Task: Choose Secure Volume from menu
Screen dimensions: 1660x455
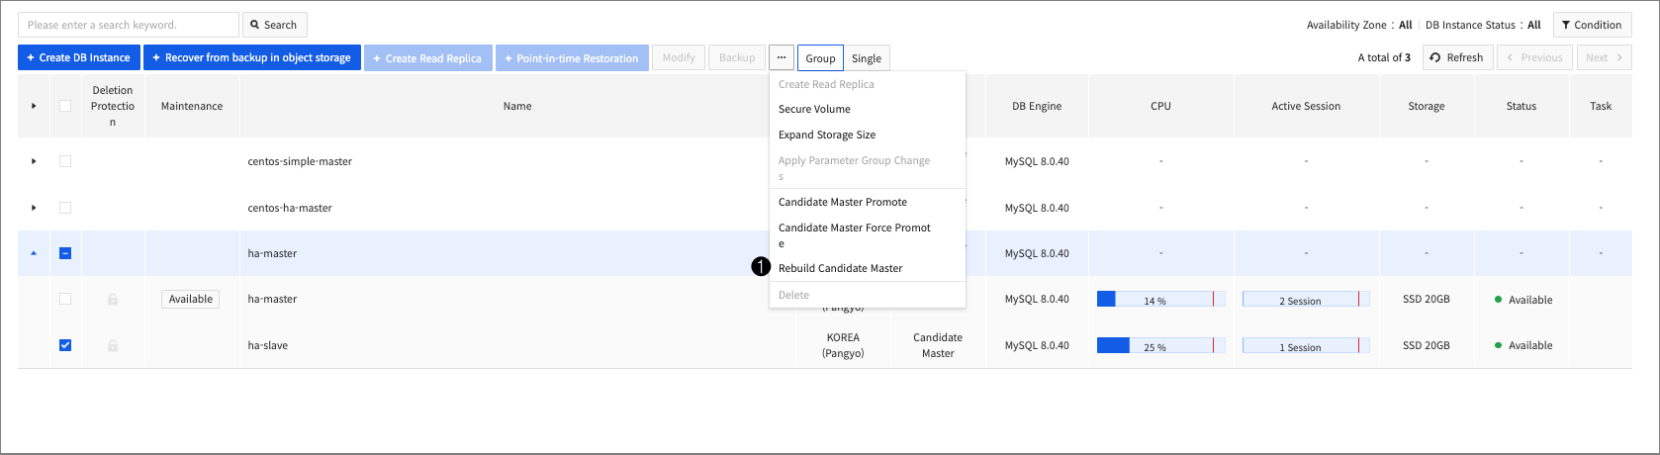Action: coord(814,109)
